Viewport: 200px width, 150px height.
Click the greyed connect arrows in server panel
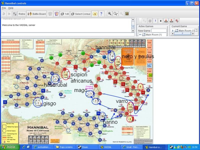tap(144, 21)
